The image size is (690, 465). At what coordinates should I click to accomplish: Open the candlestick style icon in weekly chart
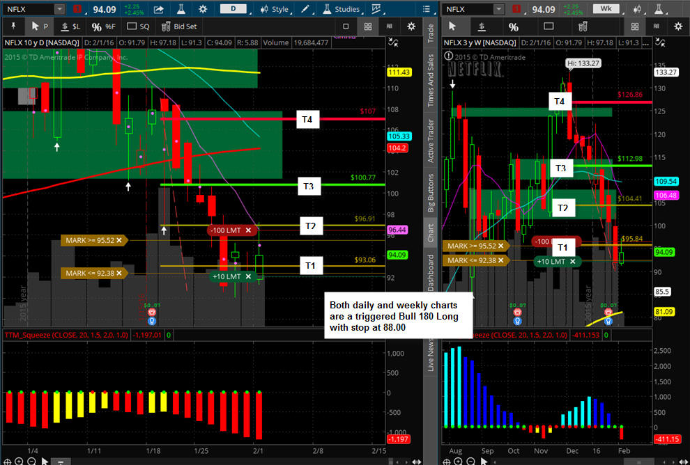[638, 9]
